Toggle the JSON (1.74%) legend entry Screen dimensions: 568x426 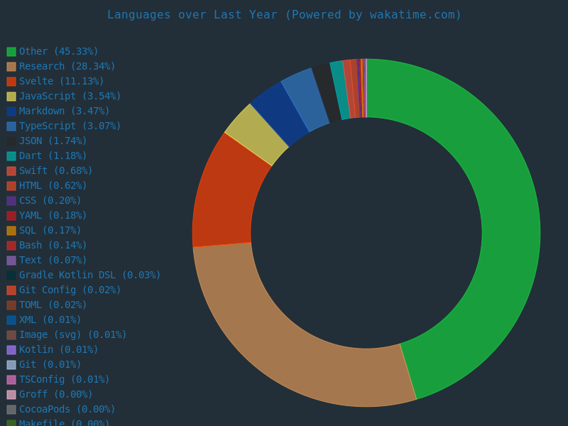[53, 141]
